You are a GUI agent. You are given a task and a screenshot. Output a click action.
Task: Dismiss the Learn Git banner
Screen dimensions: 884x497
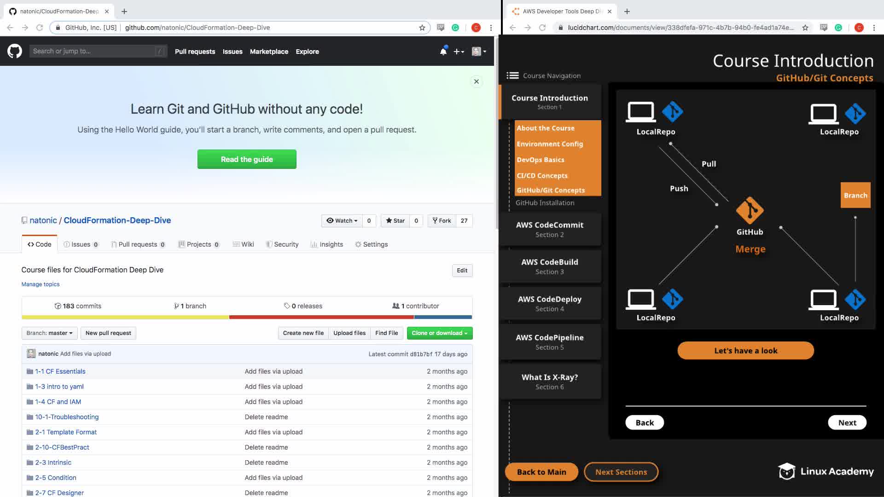[477, 81]
